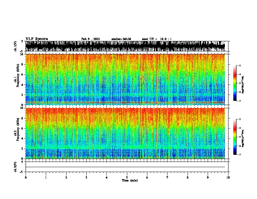The image size is (257, 199).
Task: Click the '-7' value on ch.2 colorbar
Action: 239,154
